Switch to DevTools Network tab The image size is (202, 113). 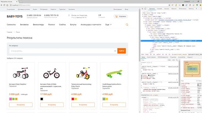coord(174,8)
